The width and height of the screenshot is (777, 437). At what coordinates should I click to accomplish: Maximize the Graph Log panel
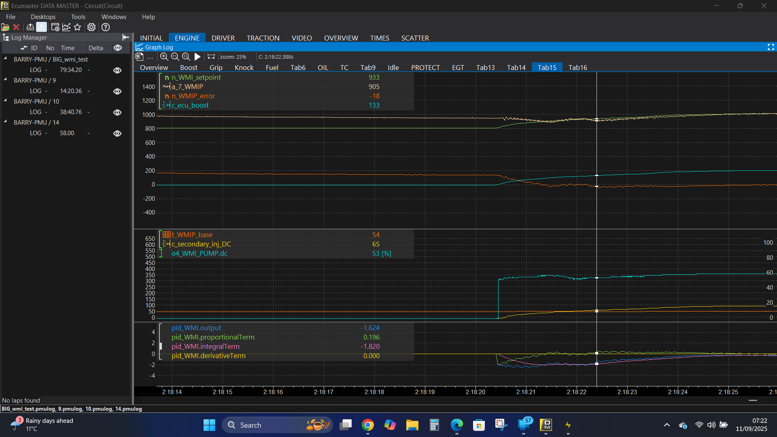[x=771, y=47]
